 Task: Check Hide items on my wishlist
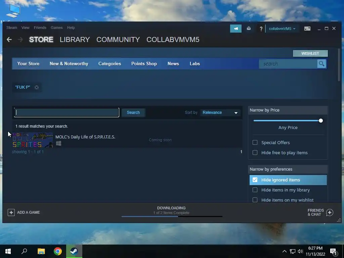point(255,200)
